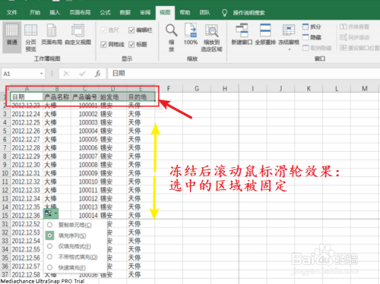
Task: Open the Home (开始) tab
Action: [x=35, y=12]
